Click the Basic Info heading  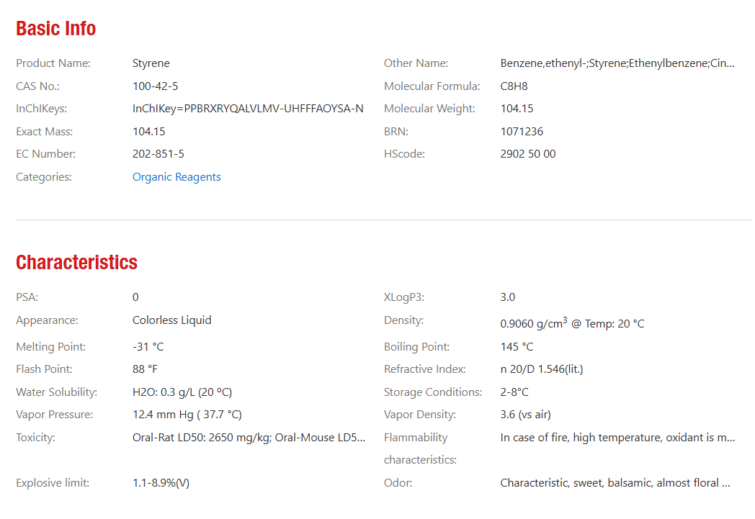(x=56, y=29)
